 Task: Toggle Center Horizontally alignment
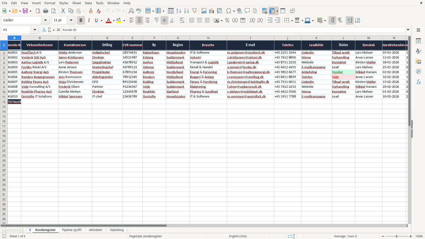[x=139, y=21]
